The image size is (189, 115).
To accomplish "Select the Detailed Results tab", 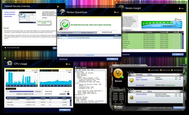I will pos(107,32).
